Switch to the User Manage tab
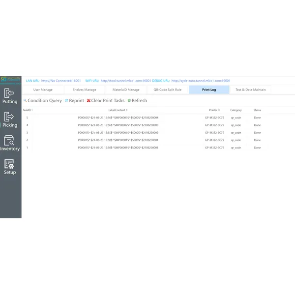Image resolution: width=295 pixels, height=295 pixels. [43, 90]
